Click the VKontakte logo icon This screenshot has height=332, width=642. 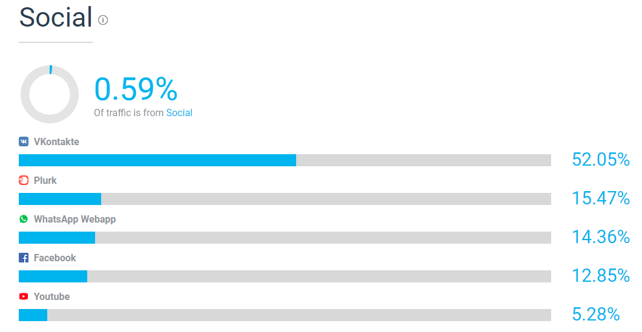tap(24, 142)
